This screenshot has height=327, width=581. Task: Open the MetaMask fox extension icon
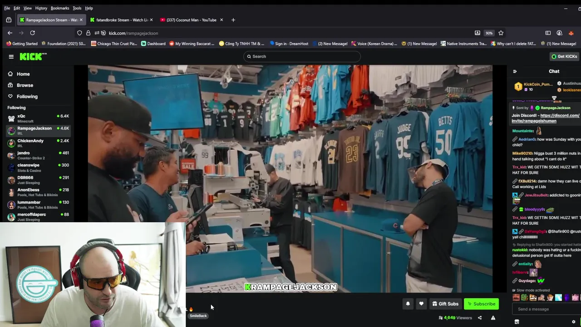click(571, 33)
